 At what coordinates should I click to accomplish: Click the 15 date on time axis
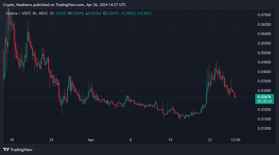coord(170,140)
